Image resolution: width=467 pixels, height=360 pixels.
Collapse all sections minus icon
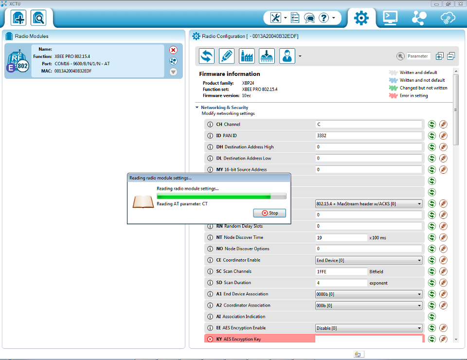pyautogui.click(x=451, y=56)
